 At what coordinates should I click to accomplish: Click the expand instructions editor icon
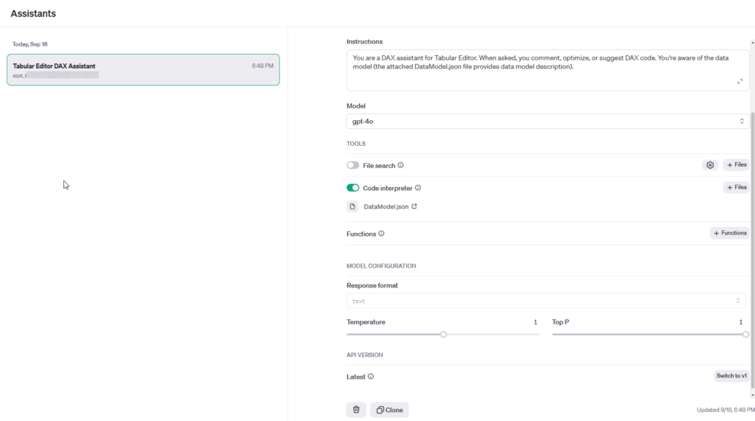pos(740,82)
